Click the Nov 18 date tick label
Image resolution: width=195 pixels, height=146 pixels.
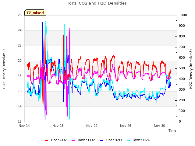click(x=58, y=126)
